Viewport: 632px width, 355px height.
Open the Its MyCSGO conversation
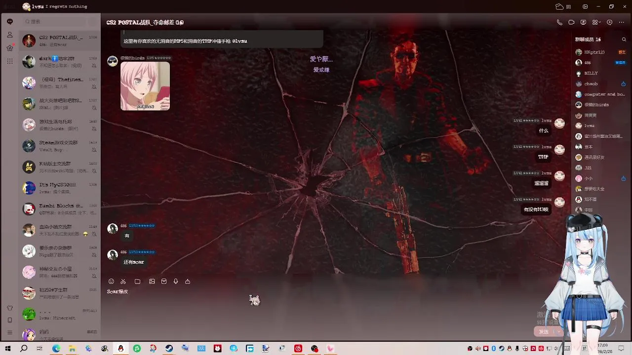60,188
